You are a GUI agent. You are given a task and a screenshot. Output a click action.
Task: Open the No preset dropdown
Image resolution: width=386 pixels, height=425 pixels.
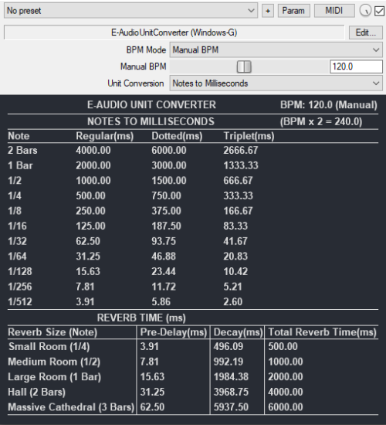tap(130, 11)
